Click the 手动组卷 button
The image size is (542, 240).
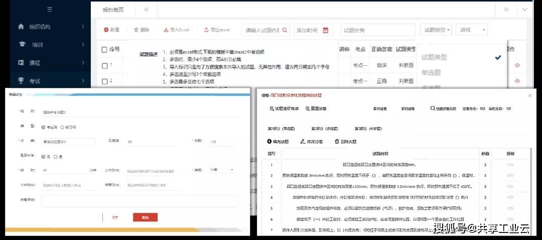click(408, 109)
